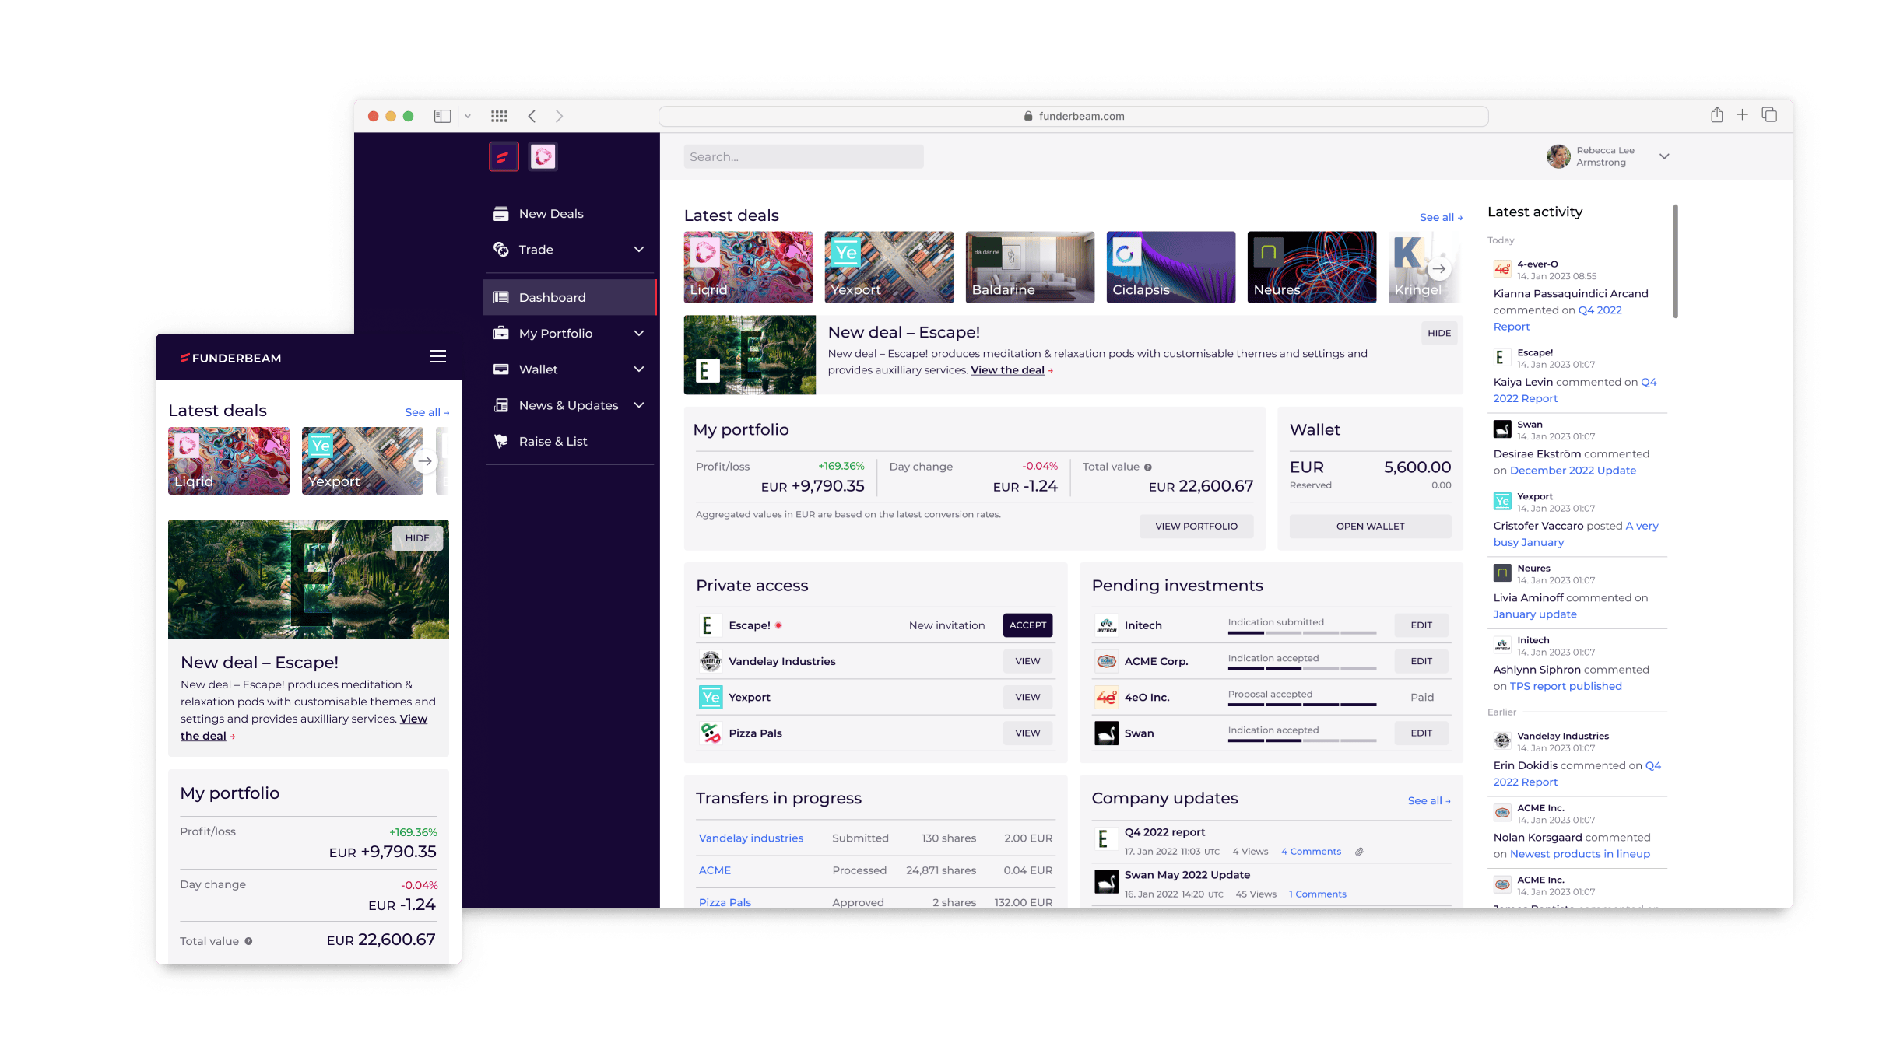Open My Portfolio menu item
1893x1064 pixels.
(555, 334)
